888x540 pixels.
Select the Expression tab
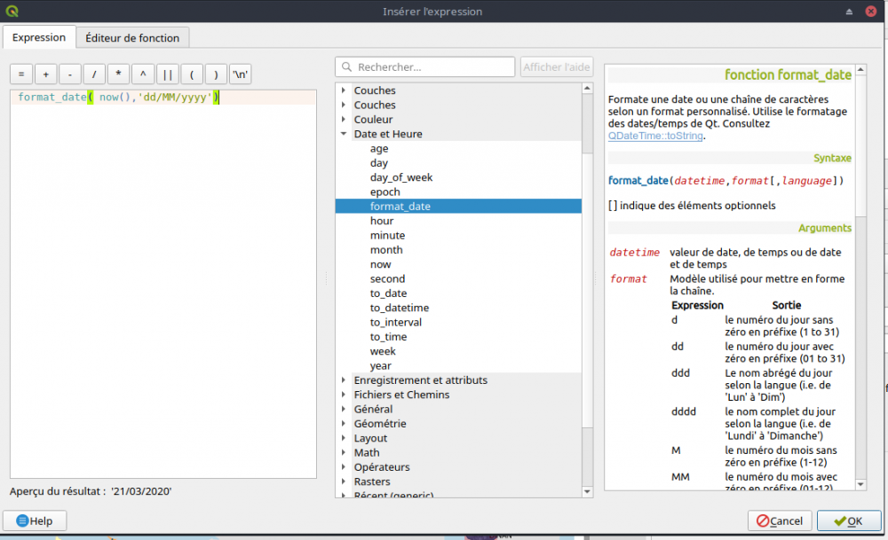pyautogui.click(x=39, y=38)
